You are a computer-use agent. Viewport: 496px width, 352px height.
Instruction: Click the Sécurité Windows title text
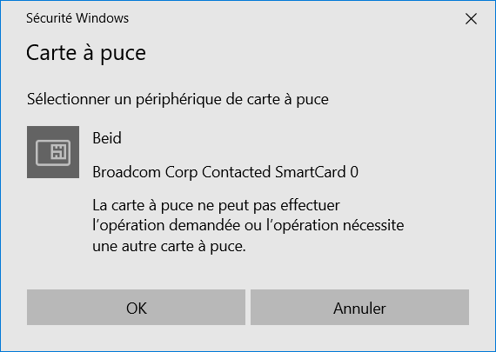pos(77,18)
